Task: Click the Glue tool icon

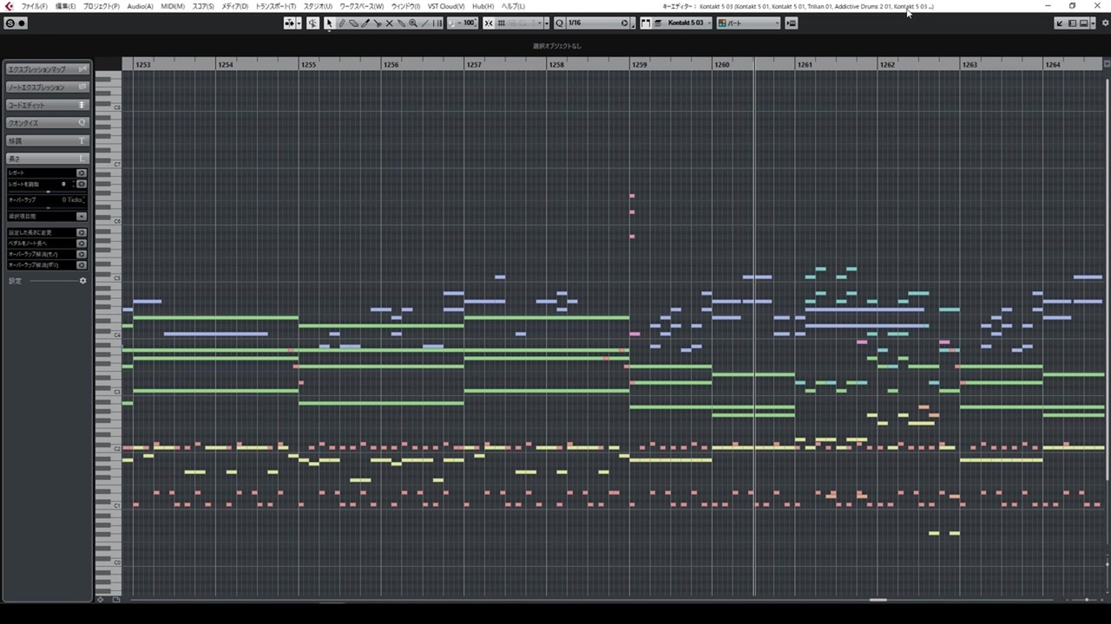Action: [401, 23]
